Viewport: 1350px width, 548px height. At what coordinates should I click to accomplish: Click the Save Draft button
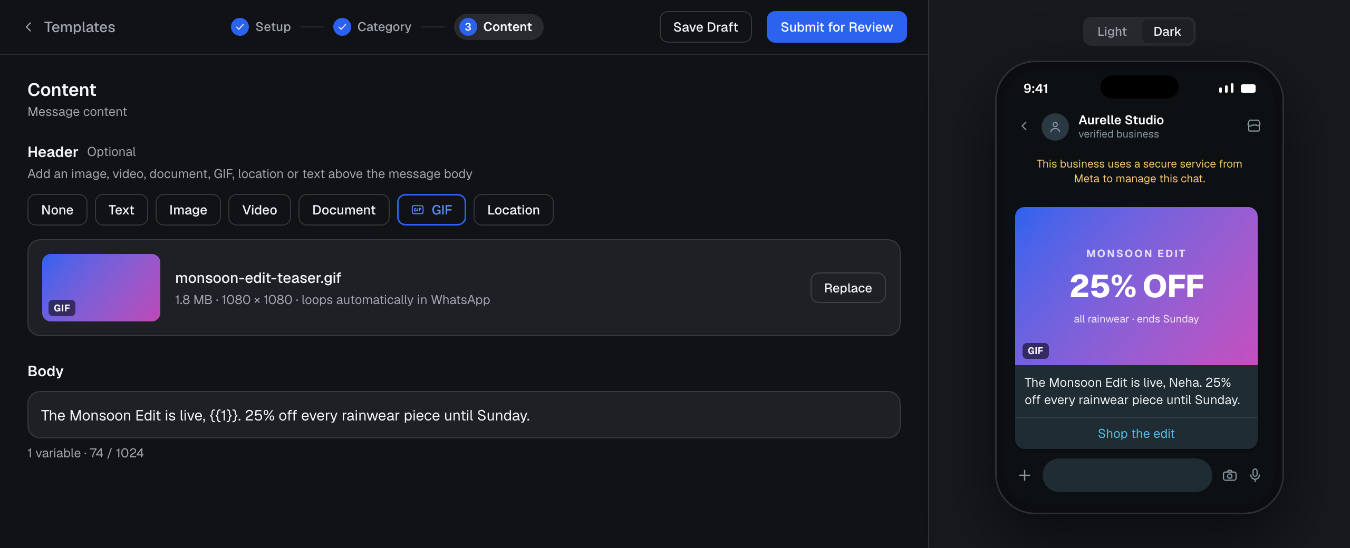coord(706,27)
